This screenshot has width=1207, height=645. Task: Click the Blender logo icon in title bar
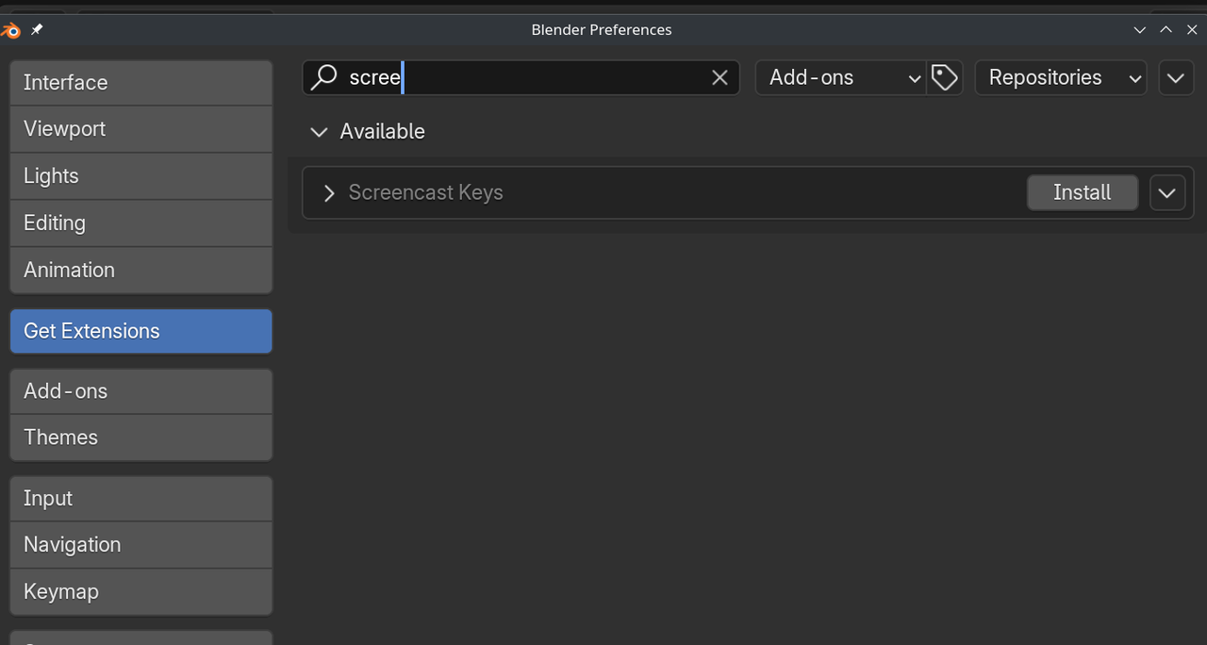click(x=11, y=30)
